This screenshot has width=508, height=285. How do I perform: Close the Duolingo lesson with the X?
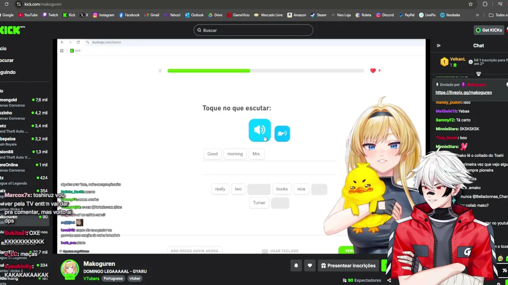(160, 71)
